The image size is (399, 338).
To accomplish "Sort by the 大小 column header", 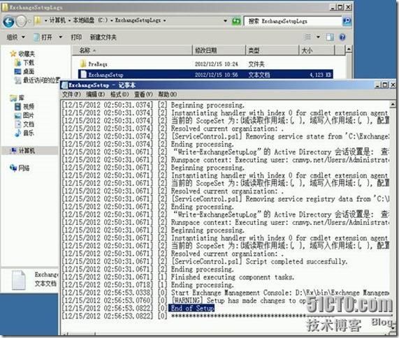I will (317, 50).
